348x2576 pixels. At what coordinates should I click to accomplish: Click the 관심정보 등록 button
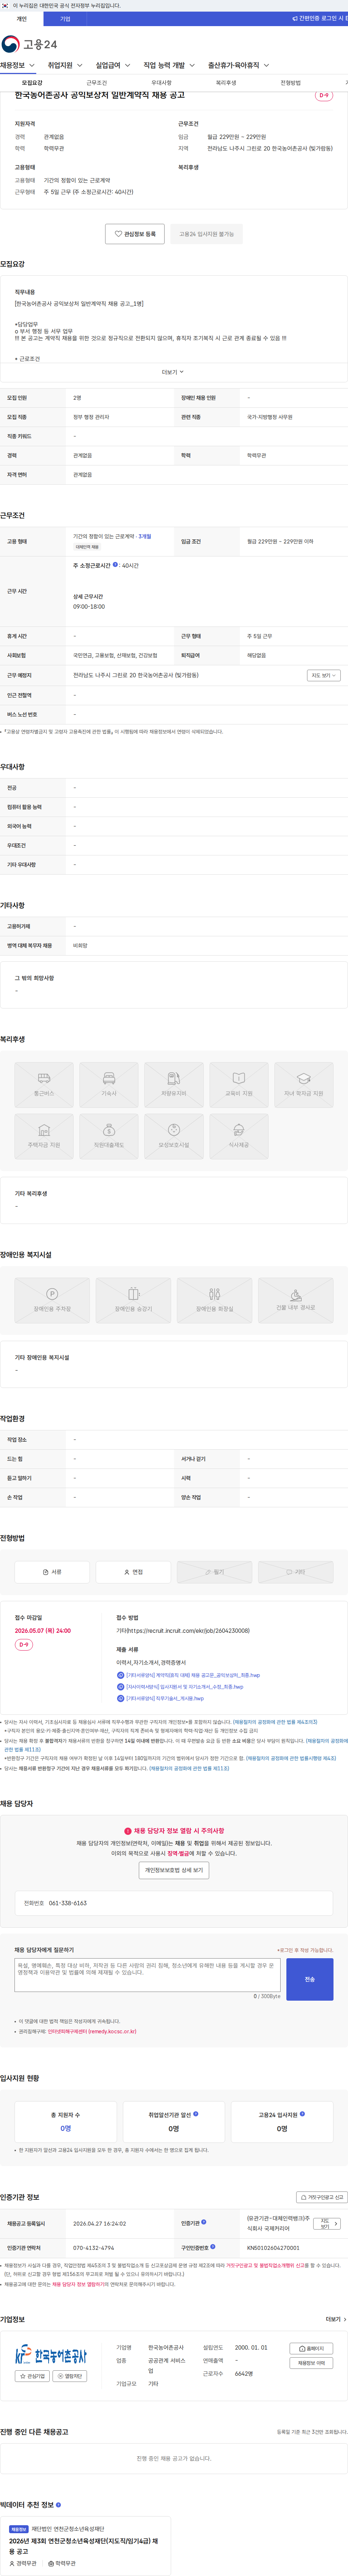(x=135, y=234)
